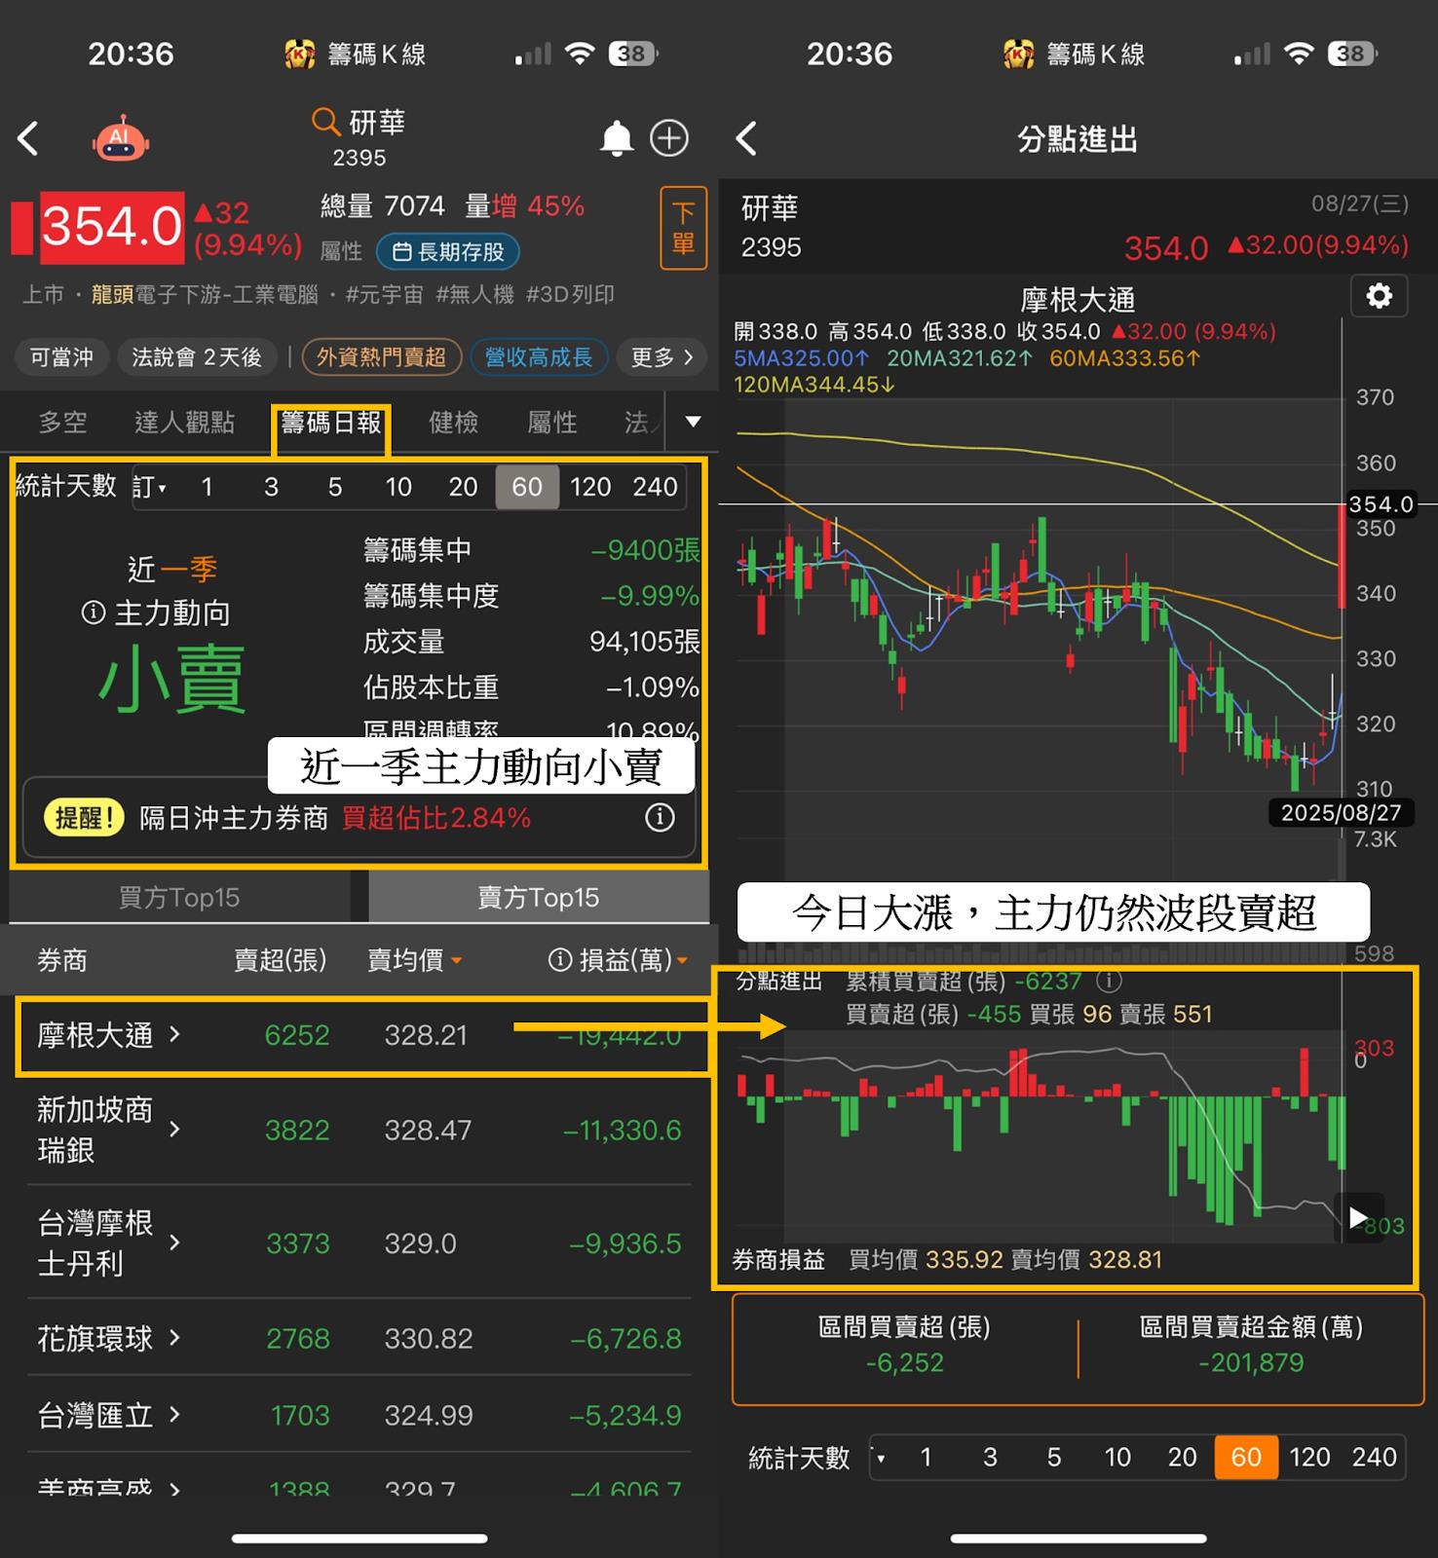Image resolution: width=1438 pixels, height=1558 pixels.
Task: Sort the list by the 賣均價 column
Action: (414, 961)
